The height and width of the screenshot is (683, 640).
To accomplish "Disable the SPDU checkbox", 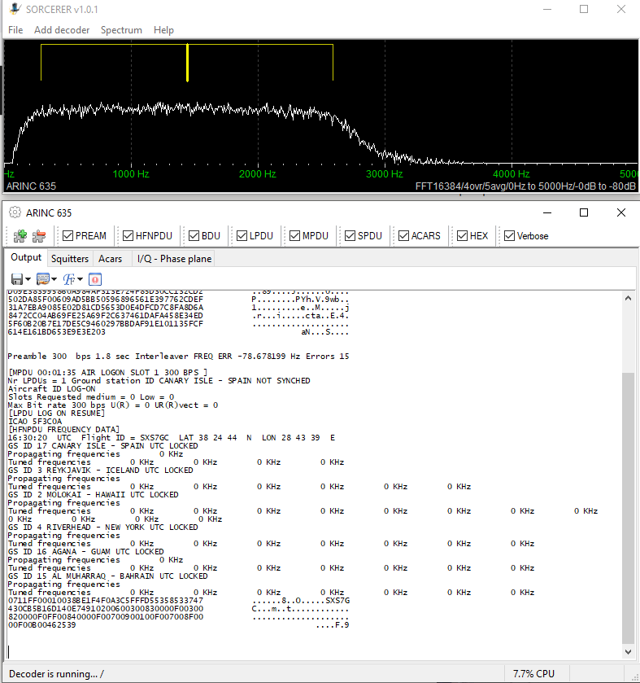I will pyautogui.click(x=350, y=235).
